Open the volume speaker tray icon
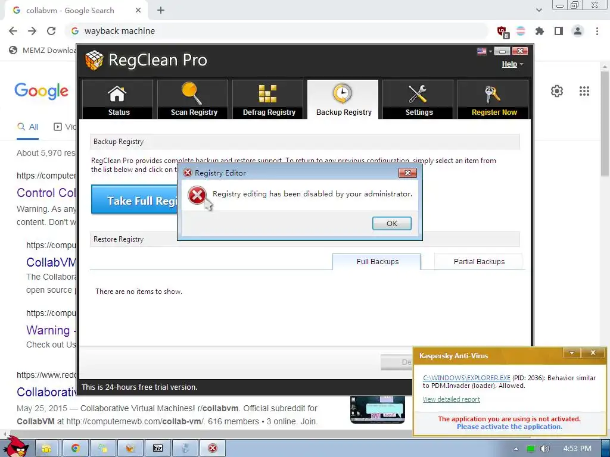610x457 pixels. click(545, 449)
